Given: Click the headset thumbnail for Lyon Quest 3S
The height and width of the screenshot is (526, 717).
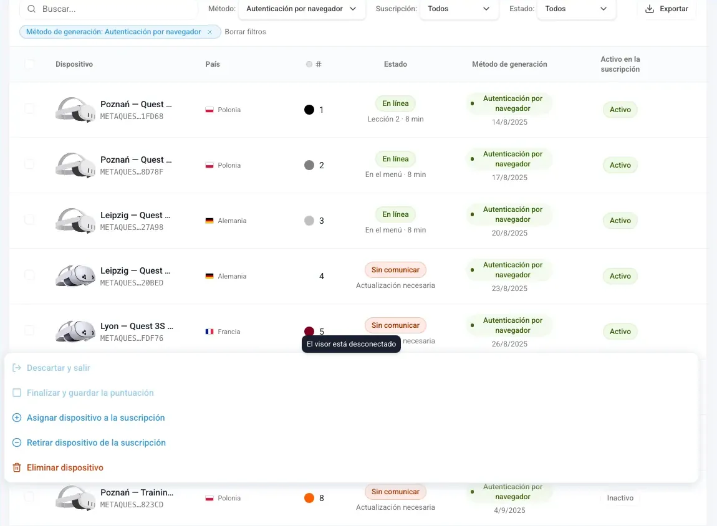Looking at the screenshot, I should (x=75, y=332).
